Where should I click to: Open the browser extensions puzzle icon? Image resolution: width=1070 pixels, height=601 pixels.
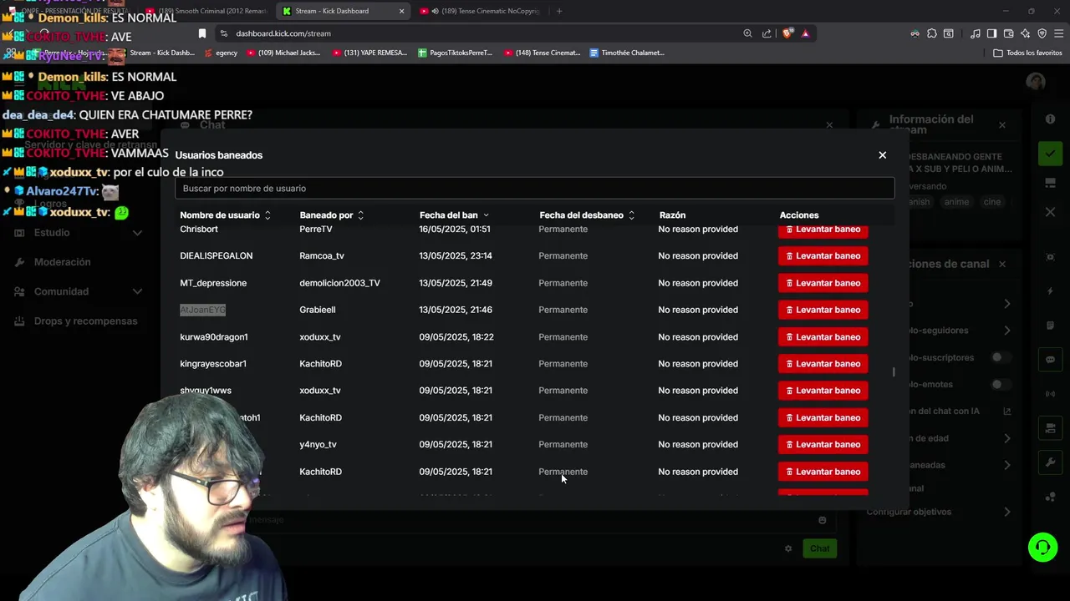click(x=932, y=33)
